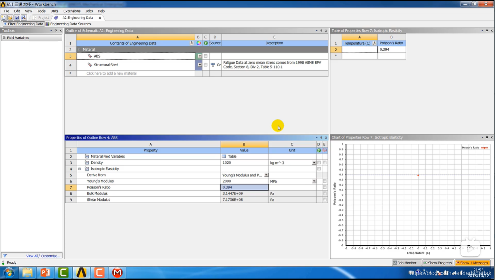Toggle Isotropic Elasticity column D checkbox
This screenshot has height=280, width=495.
(319, 169)
